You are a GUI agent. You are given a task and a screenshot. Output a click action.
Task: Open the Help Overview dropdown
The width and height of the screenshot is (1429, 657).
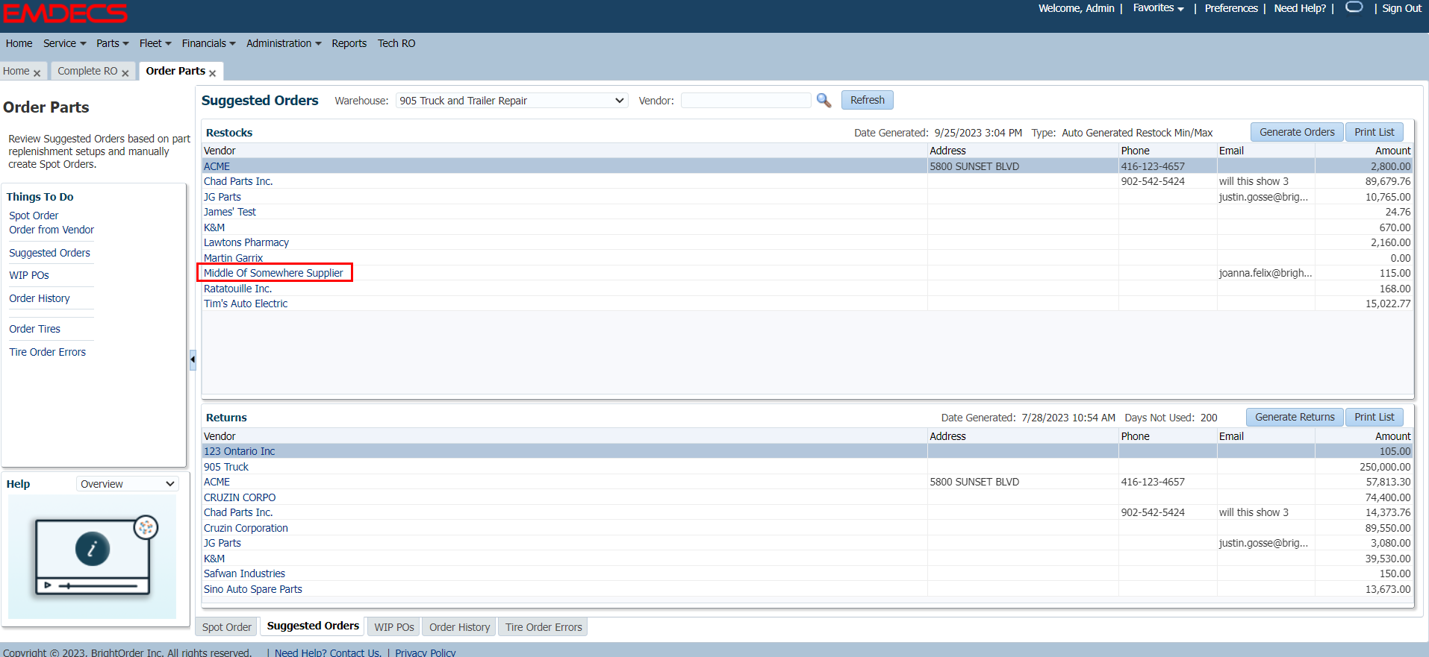128,484
